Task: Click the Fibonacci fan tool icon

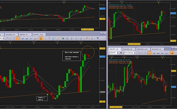Action: (x=81, y=38)
